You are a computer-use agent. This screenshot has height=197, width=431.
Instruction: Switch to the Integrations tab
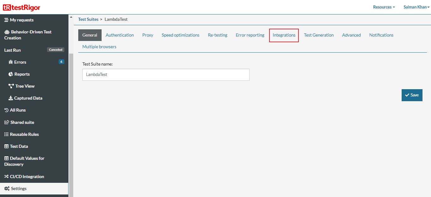point(284,35)
